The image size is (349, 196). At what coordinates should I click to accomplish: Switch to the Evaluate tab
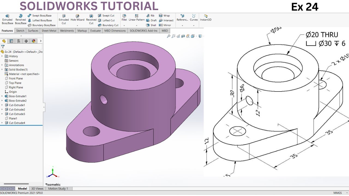click(x=95, y=31)
